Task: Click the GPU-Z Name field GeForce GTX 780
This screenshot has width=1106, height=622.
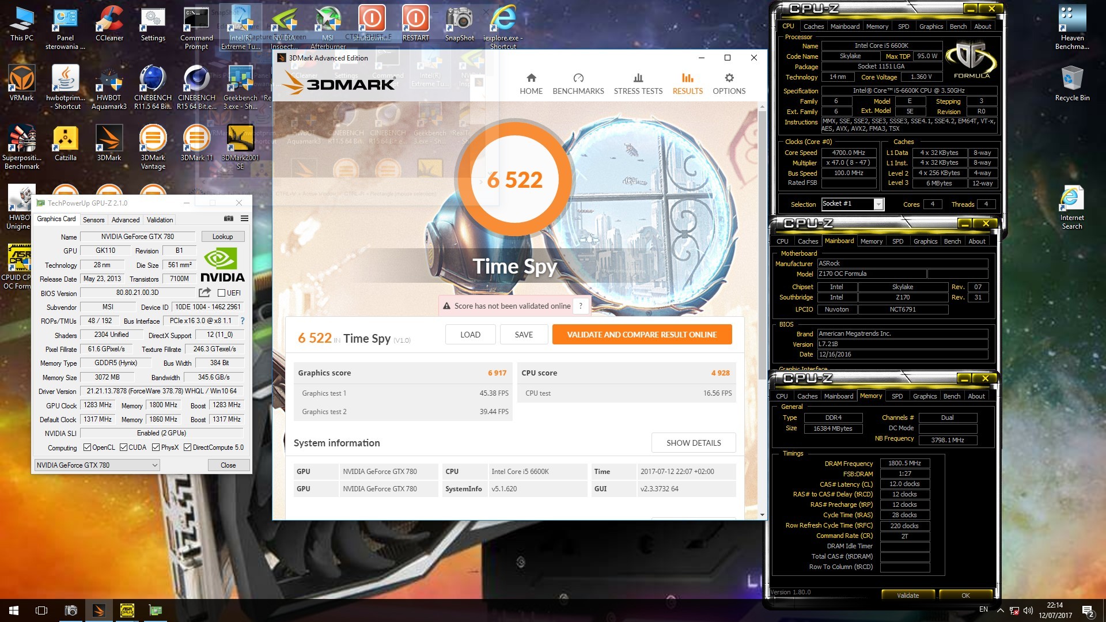Action: (x=138, y=237)
